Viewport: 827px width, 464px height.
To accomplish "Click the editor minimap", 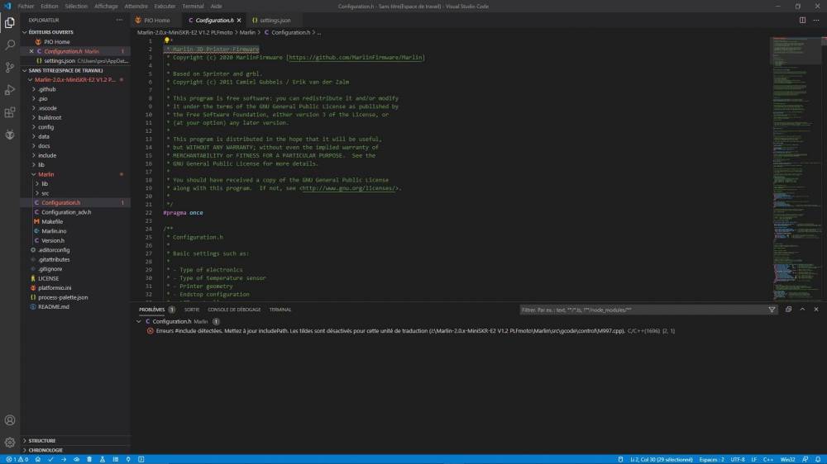I will [797, 168].
